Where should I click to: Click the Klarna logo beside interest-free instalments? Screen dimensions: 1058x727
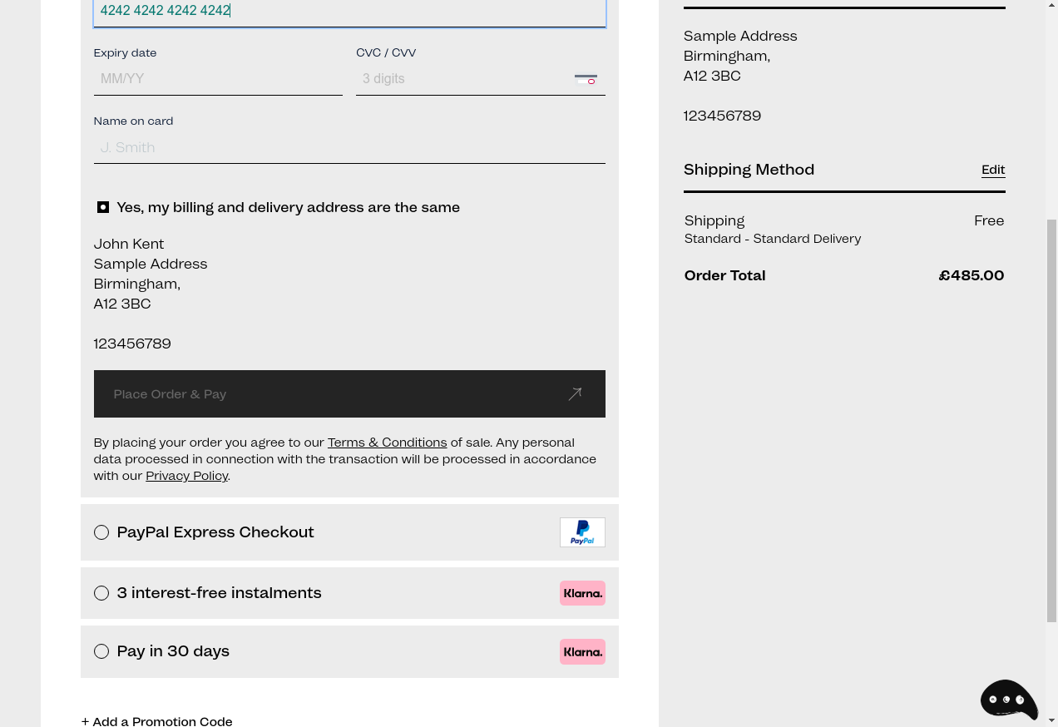(582, 593)
